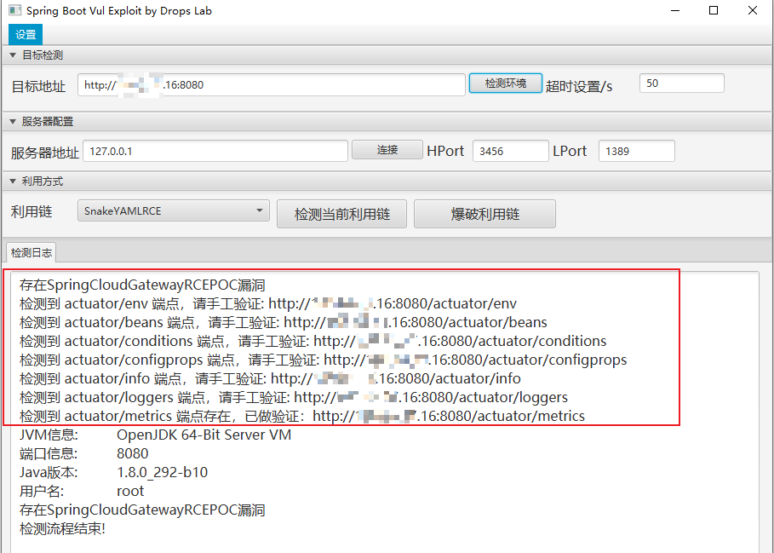Click the 服务器地址 field with 127.0.0.1
774x553 pixels.
215,151
